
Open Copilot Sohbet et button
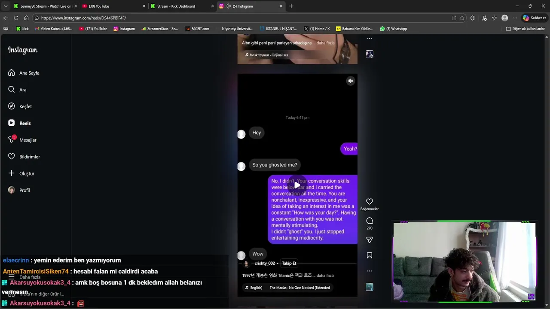[534, 18]
